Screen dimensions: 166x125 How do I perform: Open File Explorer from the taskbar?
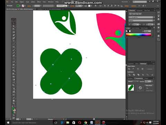(x=68, y=123)
